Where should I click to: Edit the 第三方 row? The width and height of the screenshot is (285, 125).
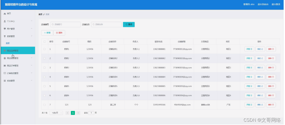click(x=260, y=105)
